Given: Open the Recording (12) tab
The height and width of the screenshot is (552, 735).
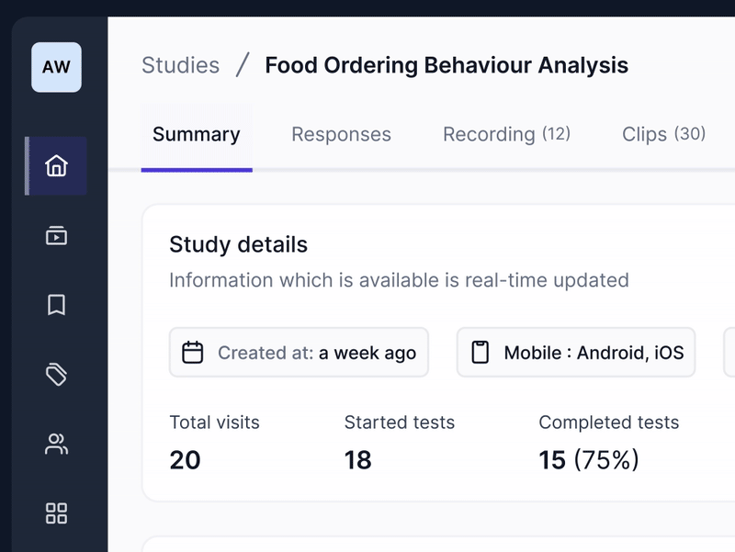Looking at the screenshot, I should pyautogui.click(x=506, y=134).
